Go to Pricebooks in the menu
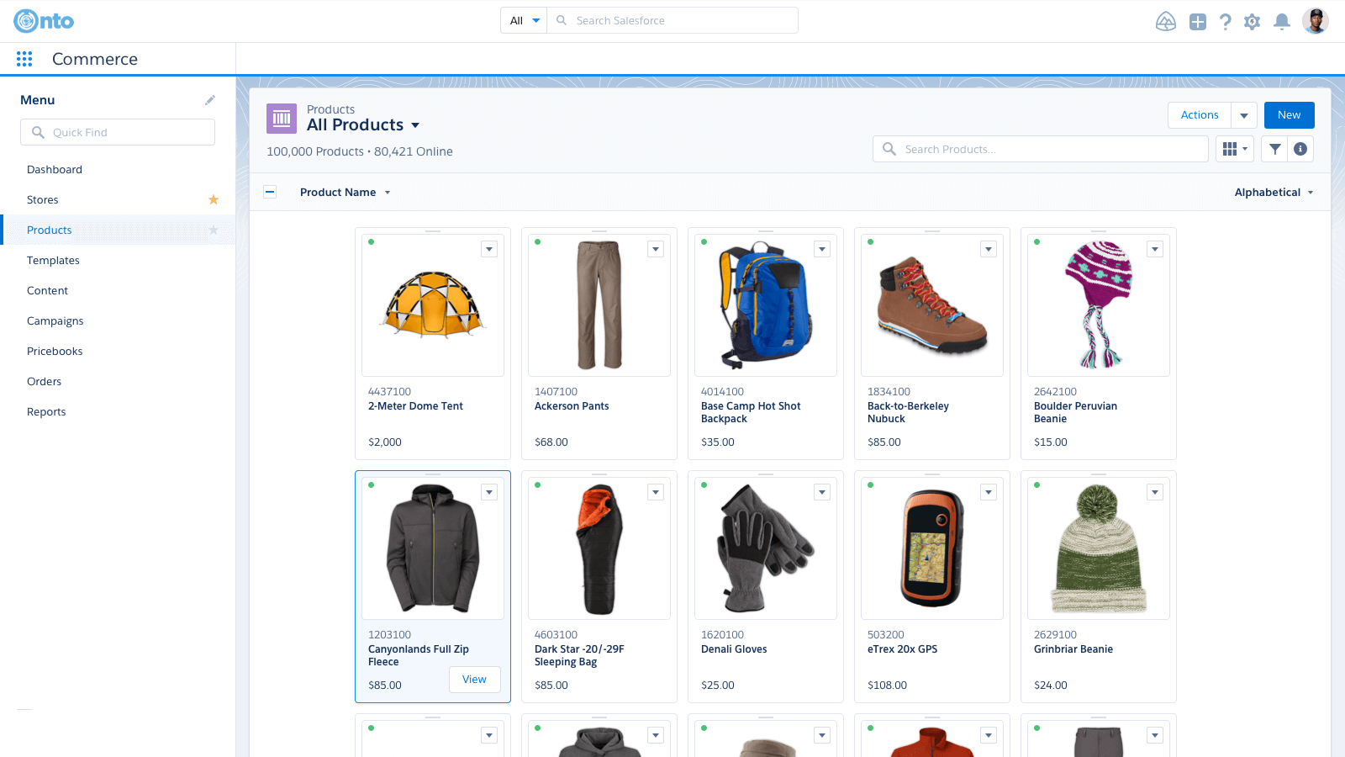 [55, 351]
